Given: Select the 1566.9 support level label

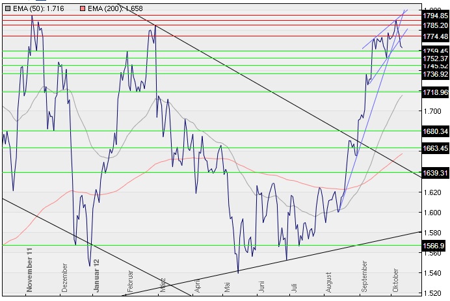Looking at the screenshot, I should [x=432, y=246].
